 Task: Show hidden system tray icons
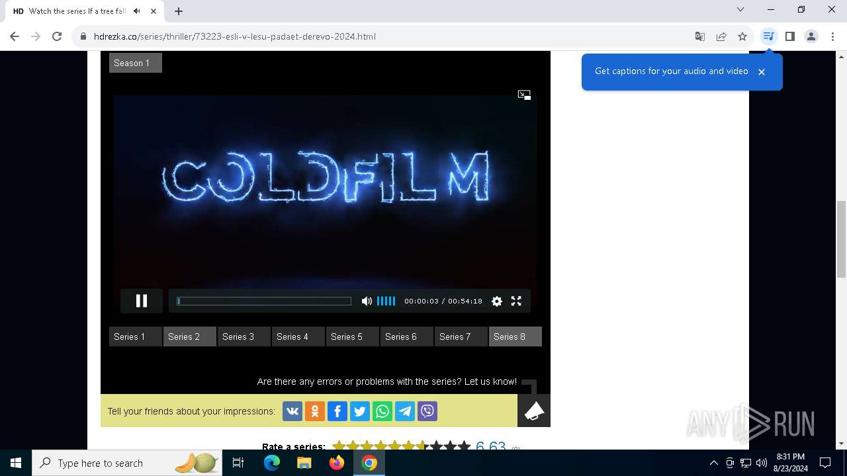(714, 463)
